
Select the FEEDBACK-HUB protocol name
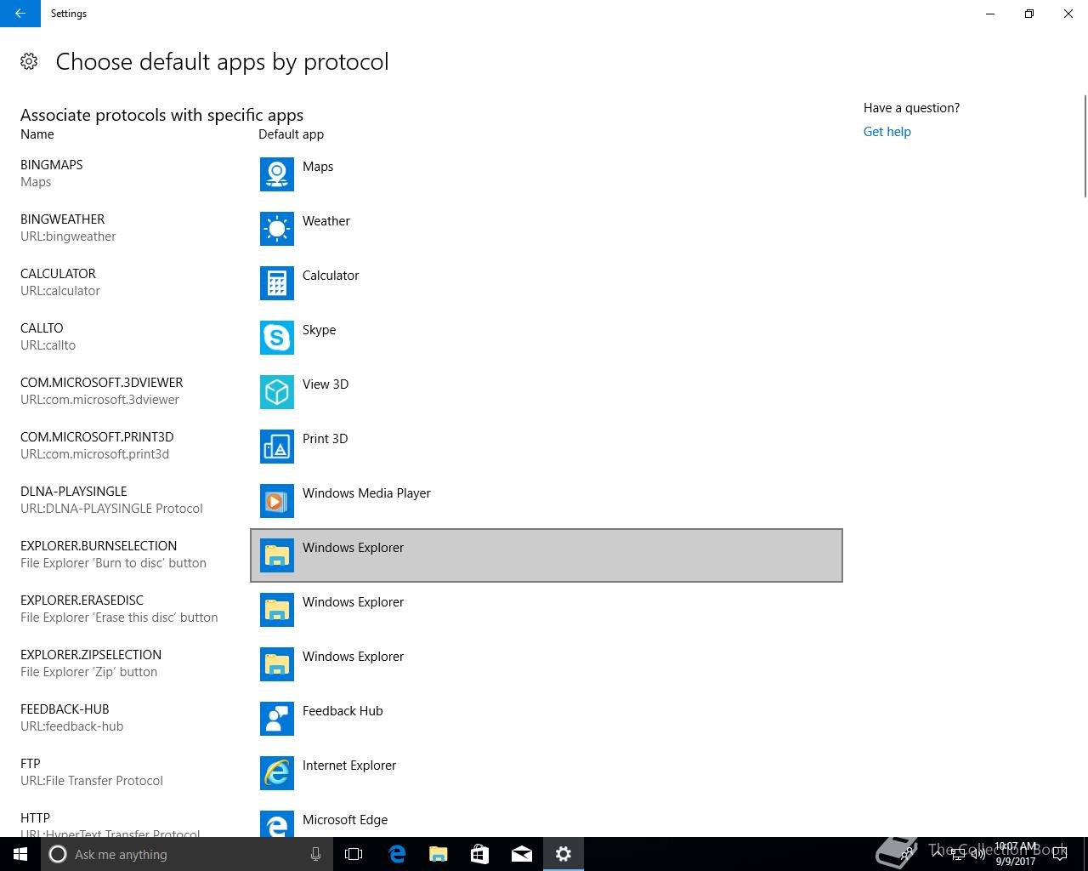(65, 709)
